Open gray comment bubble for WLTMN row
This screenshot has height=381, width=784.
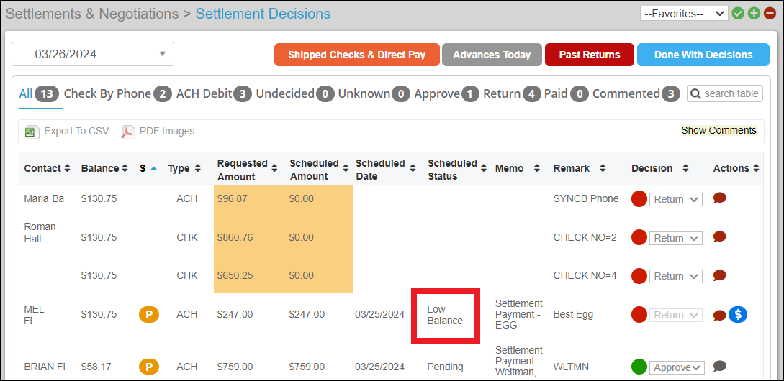point(719,366)
